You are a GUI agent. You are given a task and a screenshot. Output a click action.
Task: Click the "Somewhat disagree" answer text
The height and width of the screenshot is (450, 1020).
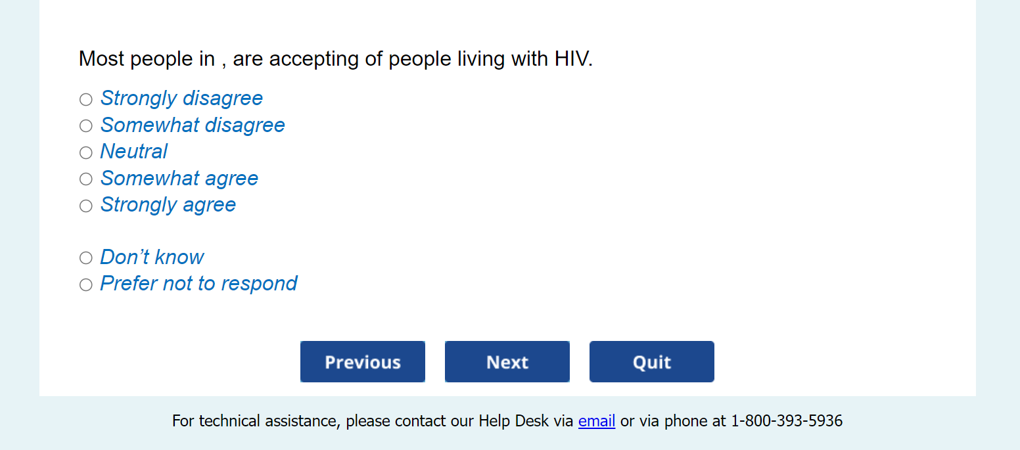(193, 125)
